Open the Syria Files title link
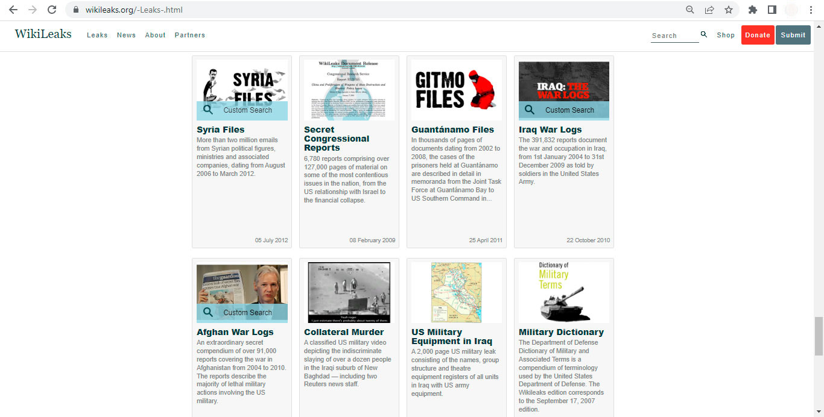This screenshot has height=417, width=824. coord(221,130)
